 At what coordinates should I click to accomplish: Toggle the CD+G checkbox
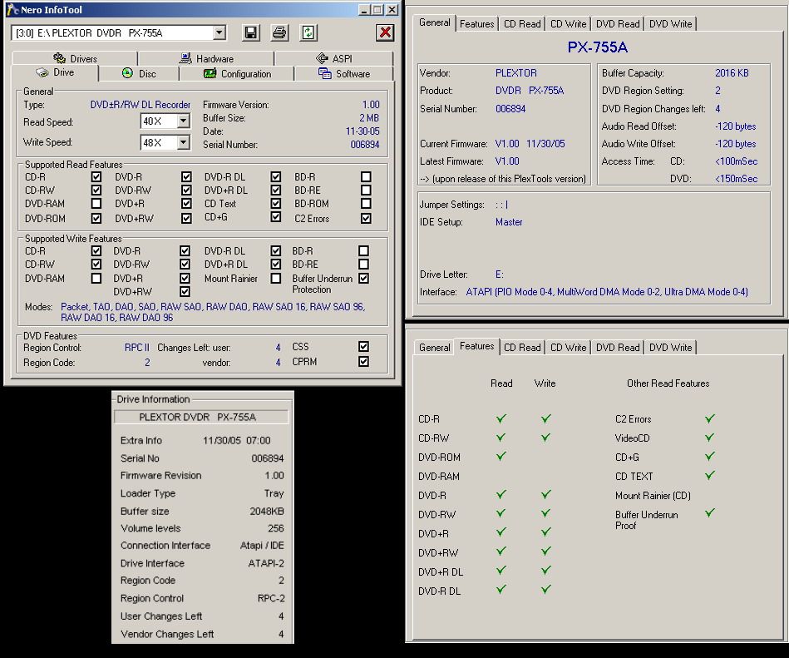click(276, 217)
